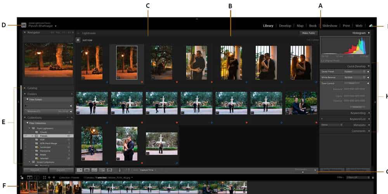Go forward with the filmstrip right arrow
388x194 pixels.
click(x=54, y=177)
